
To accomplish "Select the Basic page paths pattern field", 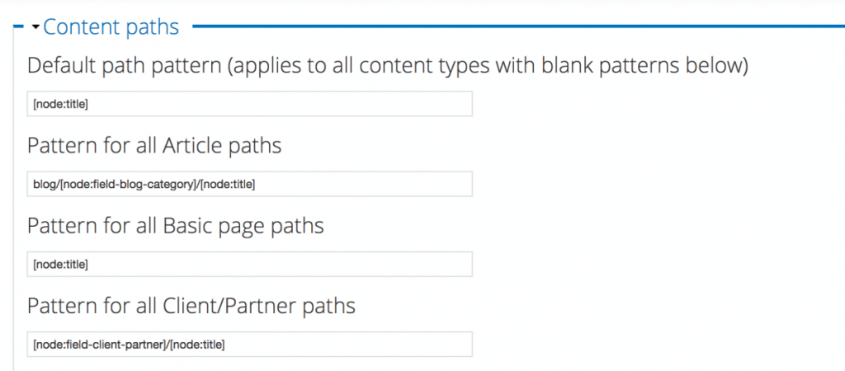I will [249, 264].
